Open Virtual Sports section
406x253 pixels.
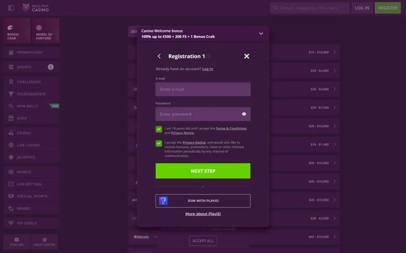[x=31, y=196]
